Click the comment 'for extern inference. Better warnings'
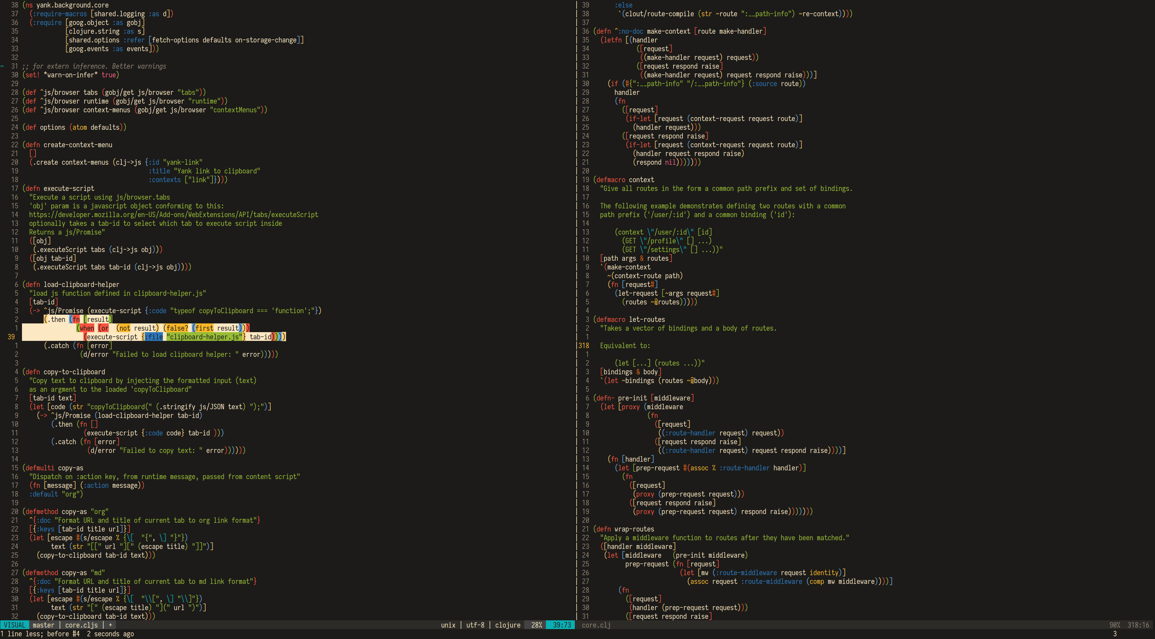The width and height of the screenshot is (1155, 639). pyautogui.click(x=94, y=66)
